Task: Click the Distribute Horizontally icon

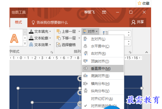Action: click(x=85, y=83)
